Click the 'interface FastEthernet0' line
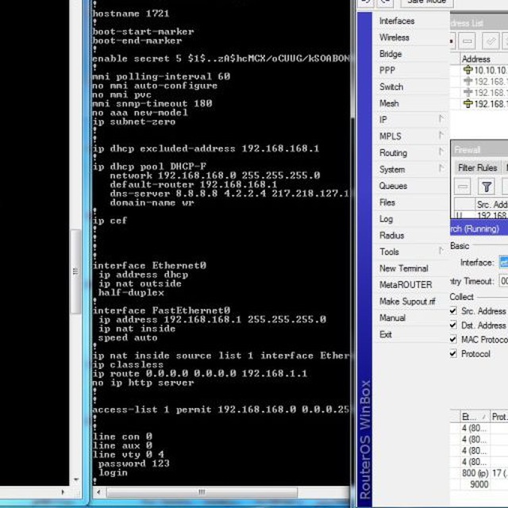Screen dimensions: 508x508 pos(162,310)
